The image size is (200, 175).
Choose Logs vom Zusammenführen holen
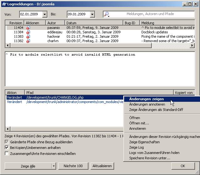(162, 153)
